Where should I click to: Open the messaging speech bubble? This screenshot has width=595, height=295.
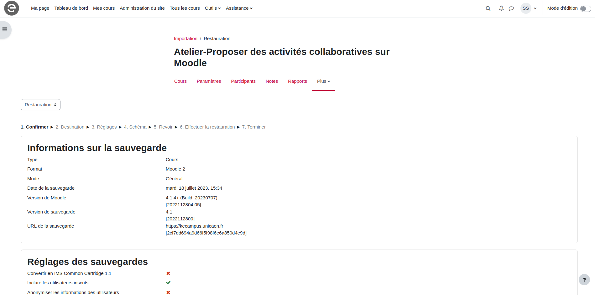coord(511,8)
